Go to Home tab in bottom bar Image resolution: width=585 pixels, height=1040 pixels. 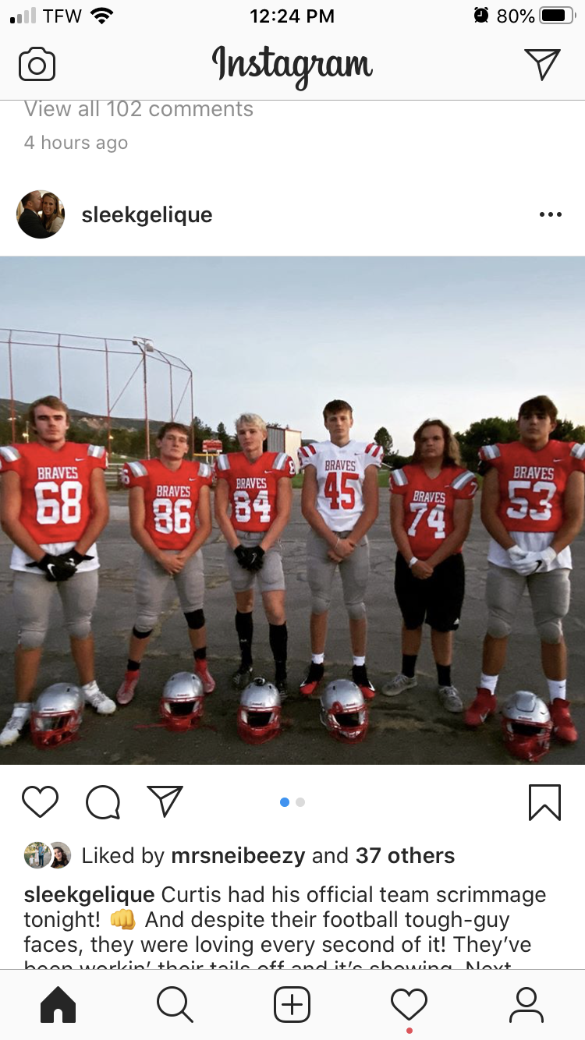tap(58, 1004)
